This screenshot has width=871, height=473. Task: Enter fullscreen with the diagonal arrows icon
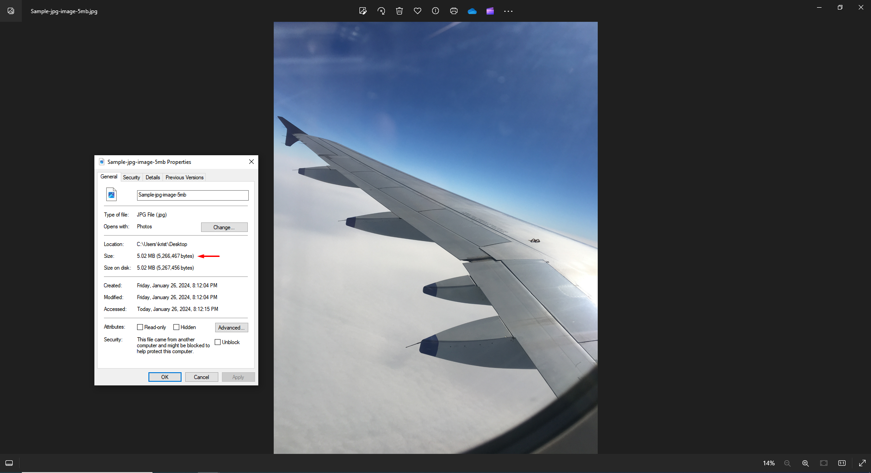862,463
